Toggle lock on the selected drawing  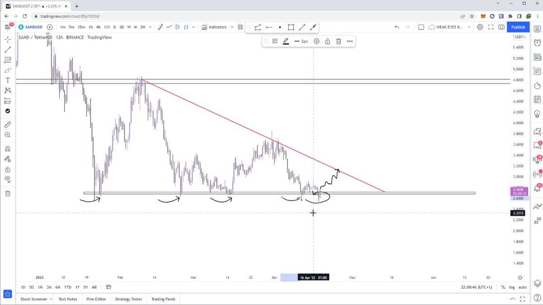tap(327, 41)
